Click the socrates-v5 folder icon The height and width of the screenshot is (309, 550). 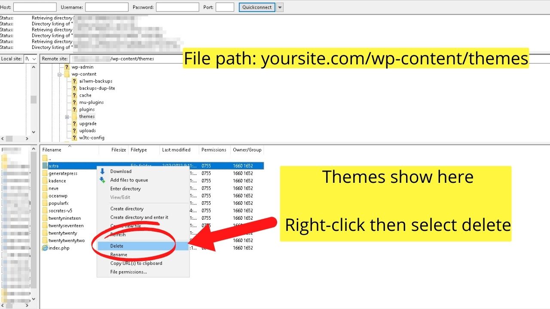tap(45, 211)
